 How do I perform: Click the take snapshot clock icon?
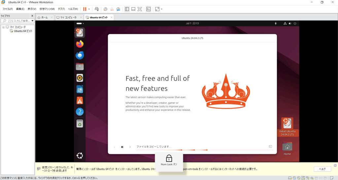(x=105, y=9)
